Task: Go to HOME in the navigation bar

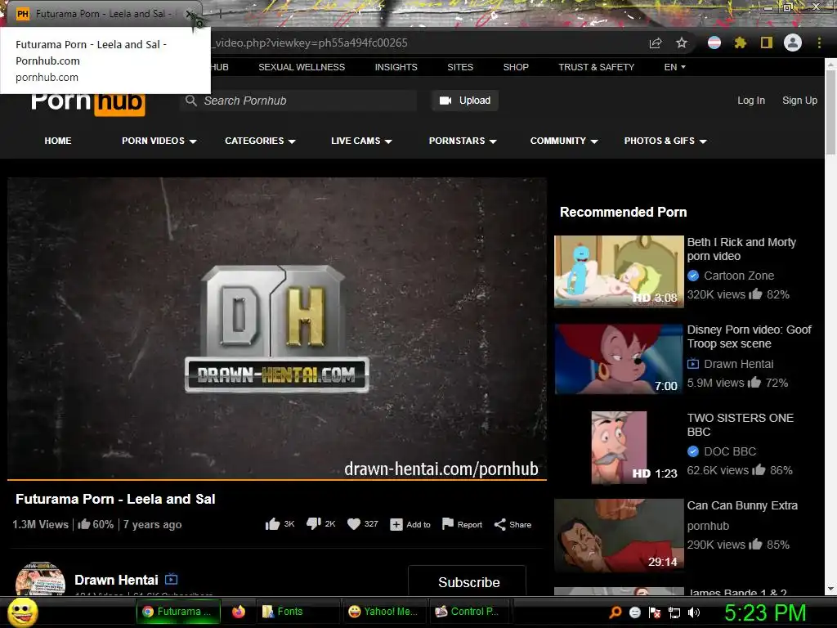Action: click(x=58, y=141)
